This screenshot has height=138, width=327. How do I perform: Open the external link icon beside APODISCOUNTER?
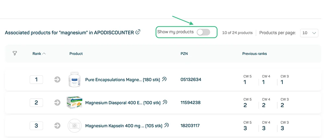point(138,32)
